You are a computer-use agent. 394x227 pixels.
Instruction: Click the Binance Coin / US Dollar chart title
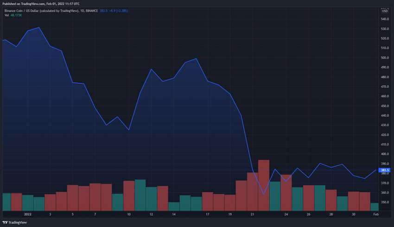41,11
